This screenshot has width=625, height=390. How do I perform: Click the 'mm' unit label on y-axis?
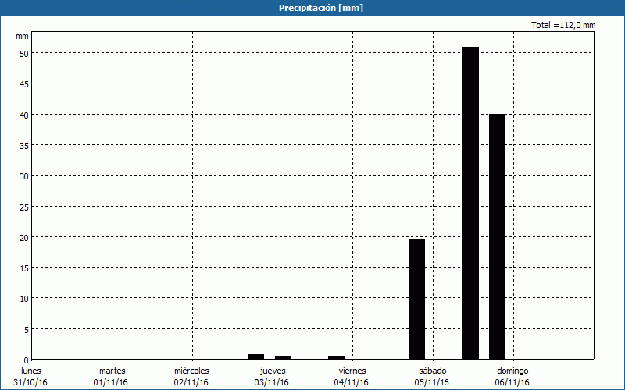coord(22,37)
